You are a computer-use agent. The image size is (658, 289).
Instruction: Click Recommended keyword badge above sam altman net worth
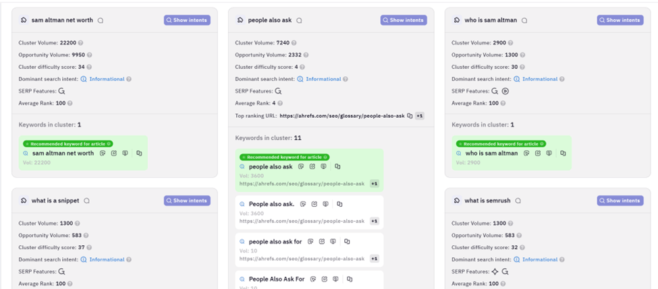point(68,143)
